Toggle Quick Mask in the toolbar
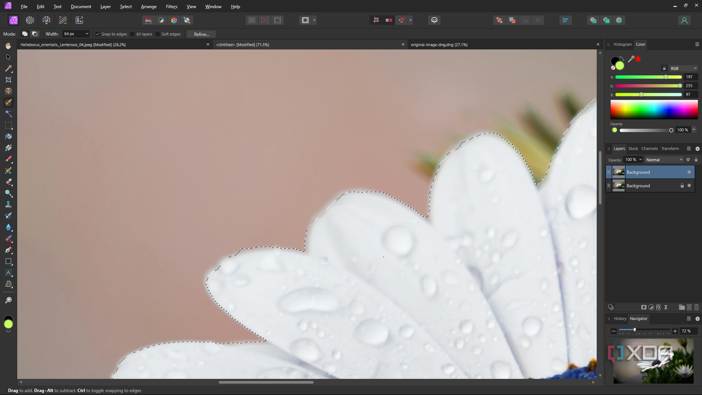This screenshot has width=702, height=395. (x=305, y=20)
